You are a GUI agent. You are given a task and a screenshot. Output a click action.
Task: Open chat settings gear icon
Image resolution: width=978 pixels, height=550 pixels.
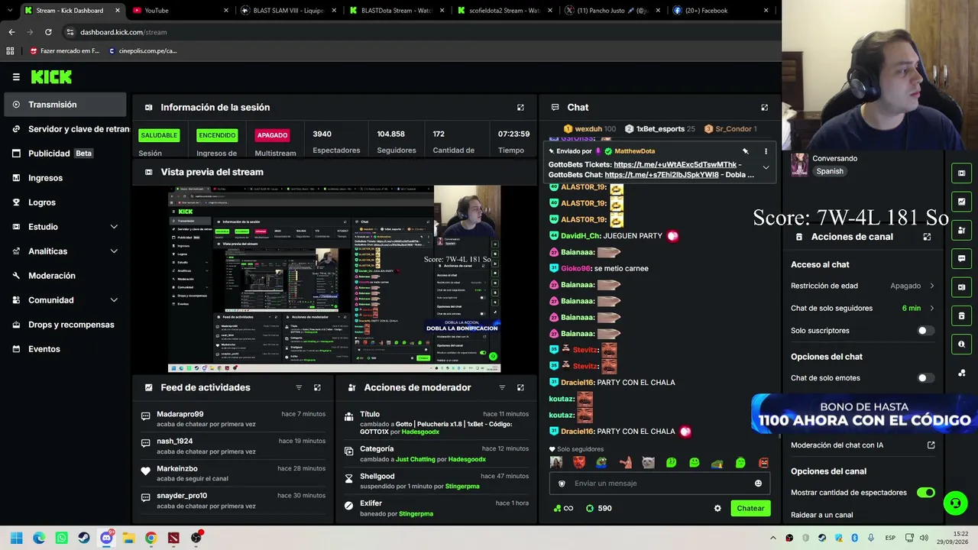tap(717, 509)
